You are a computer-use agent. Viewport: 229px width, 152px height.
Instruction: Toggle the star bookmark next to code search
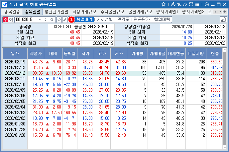click(59, 20)
